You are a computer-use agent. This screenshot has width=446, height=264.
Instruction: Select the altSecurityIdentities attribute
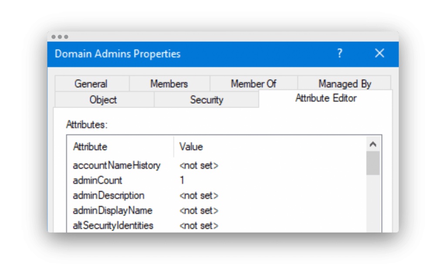pos(113,226)
